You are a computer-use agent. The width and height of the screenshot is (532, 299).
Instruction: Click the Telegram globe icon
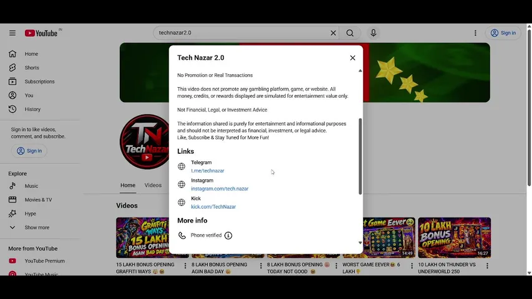pos(181,166)
